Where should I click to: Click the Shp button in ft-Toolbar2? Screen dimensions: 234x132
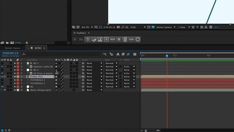[x=81, y=39]
